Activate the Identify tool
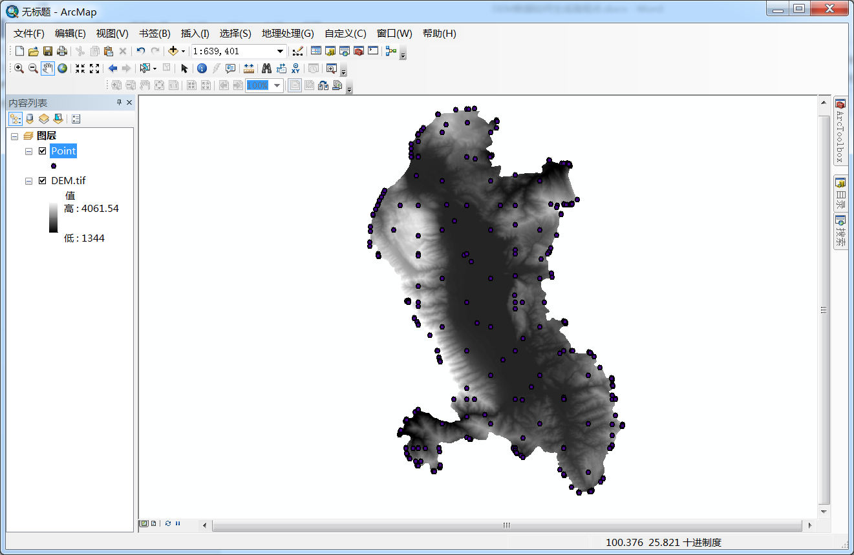 click(202, 68)
